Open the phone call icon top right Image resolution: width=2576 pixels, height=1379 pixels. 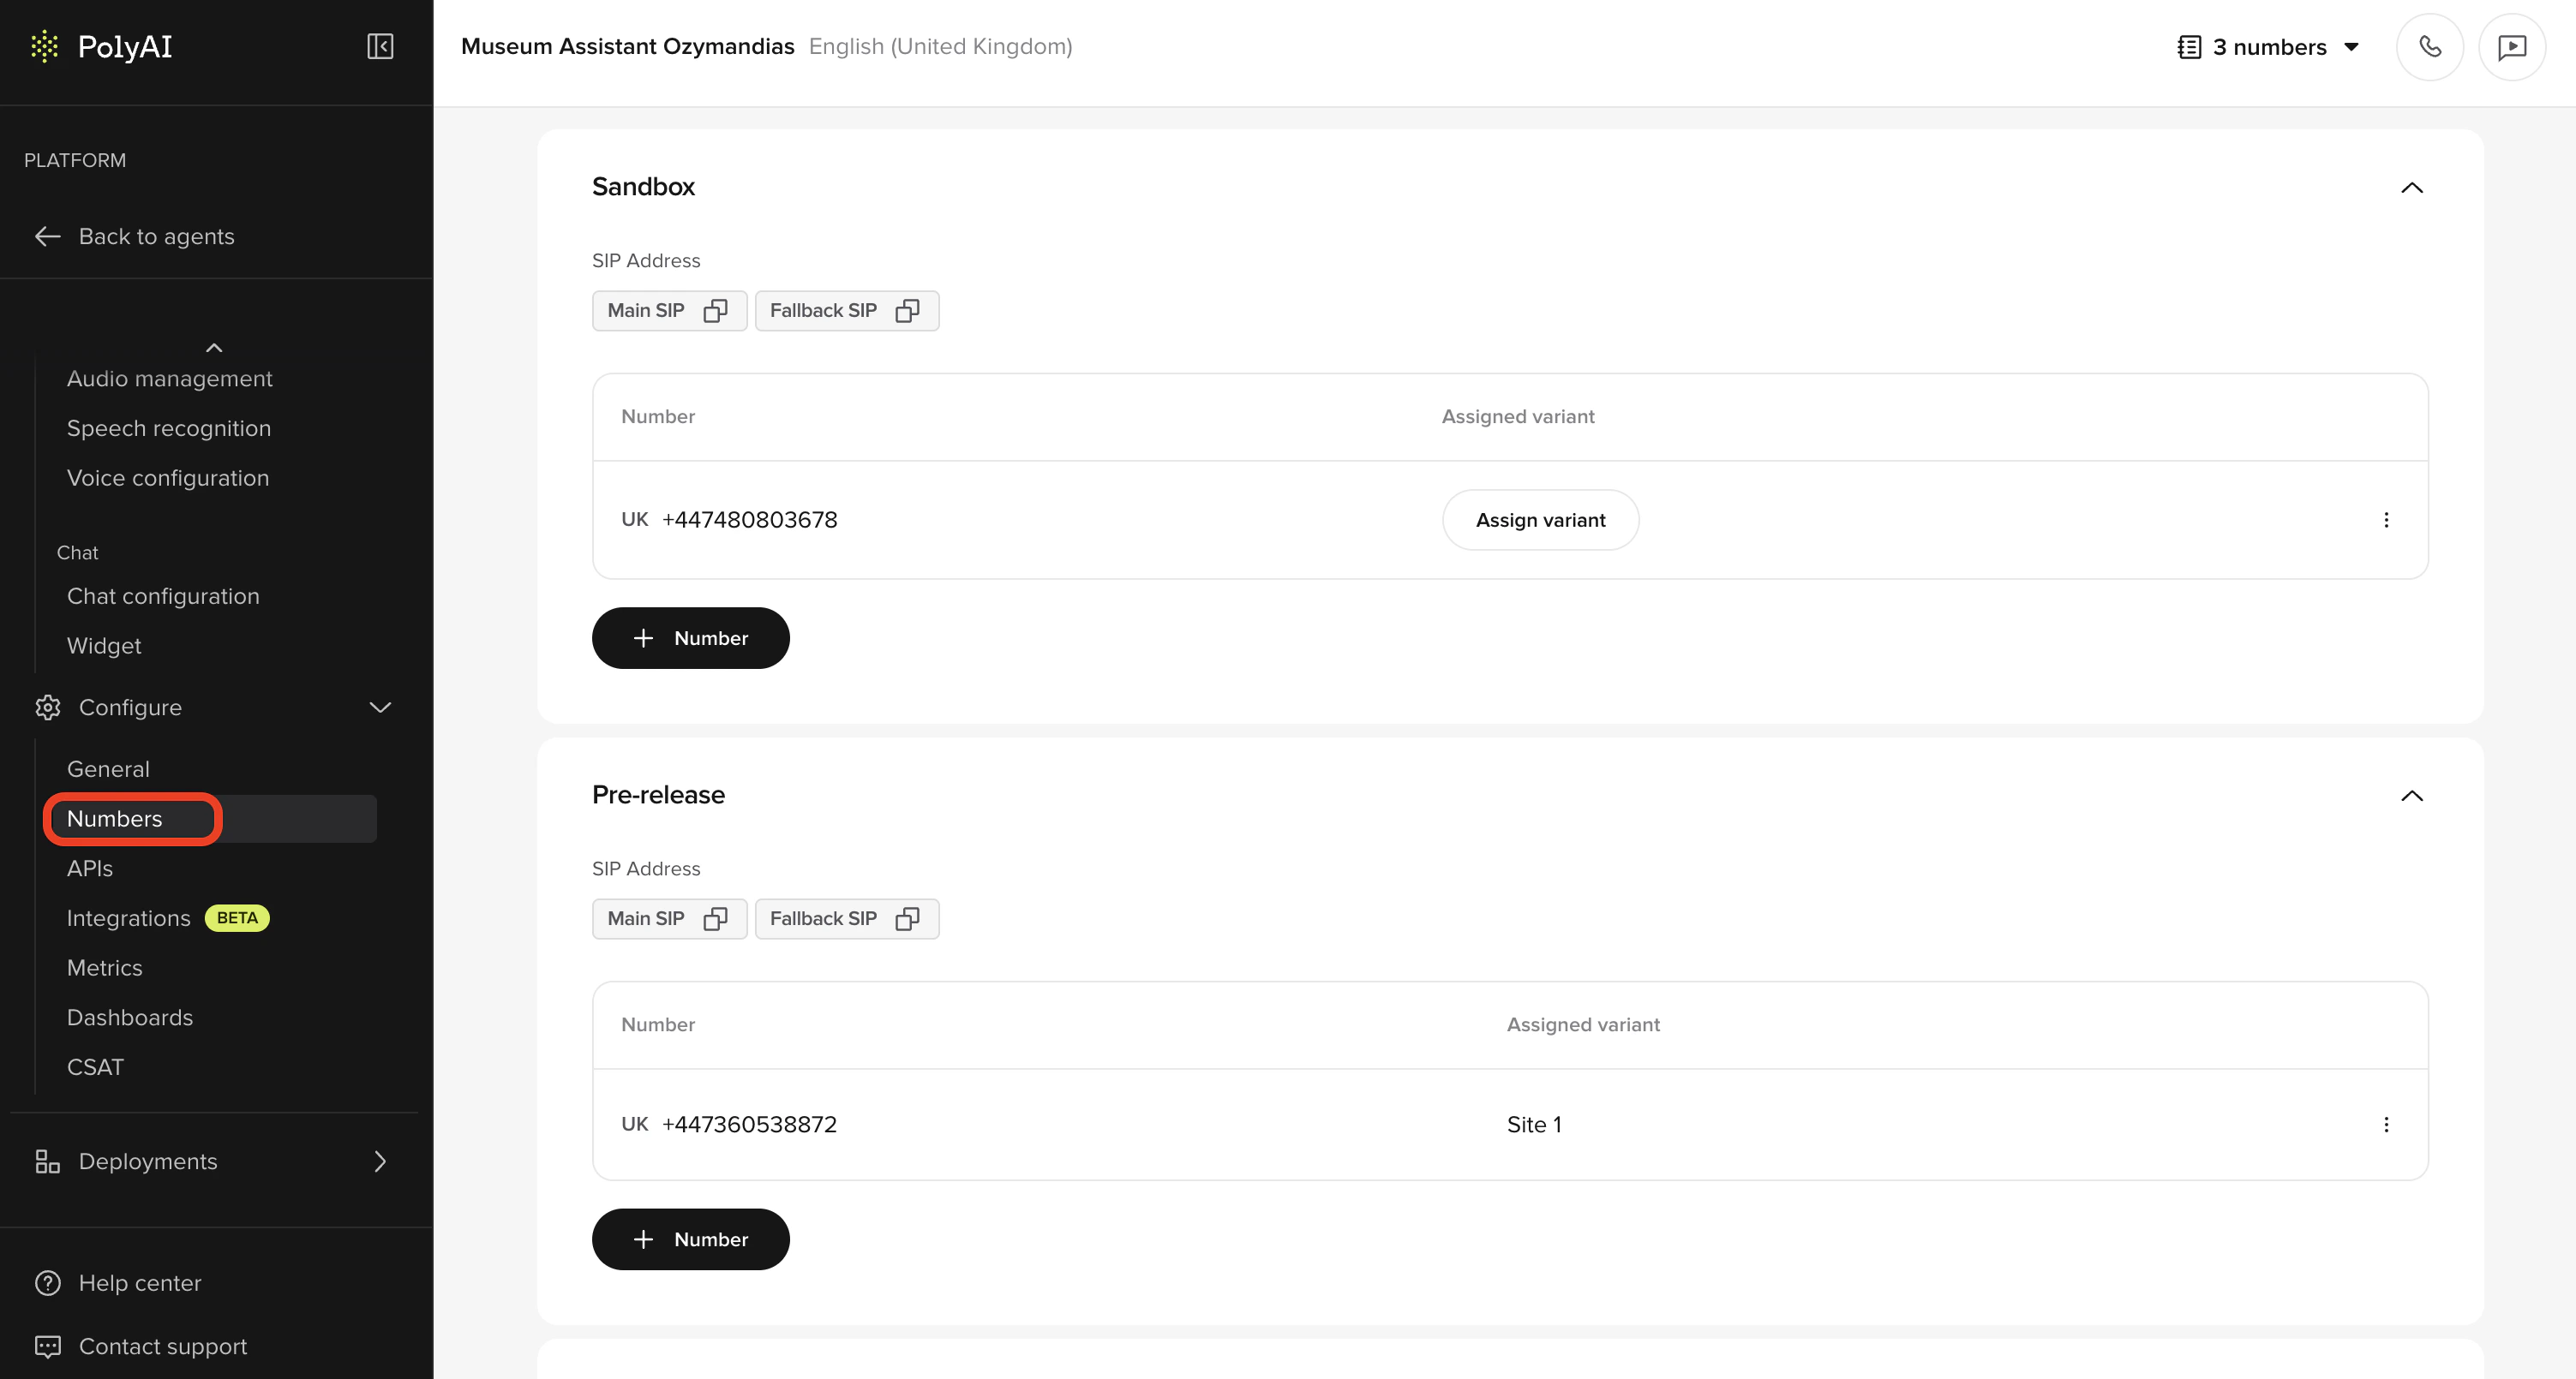tap(2430, 46)
